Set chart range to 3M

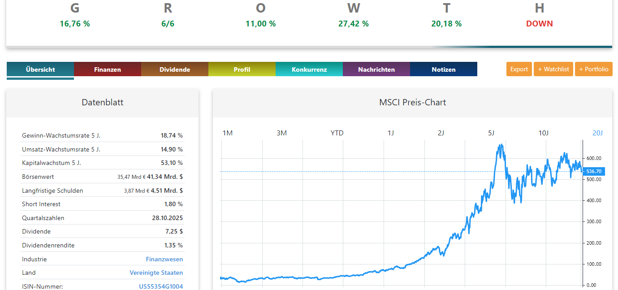tap(281, 133)
